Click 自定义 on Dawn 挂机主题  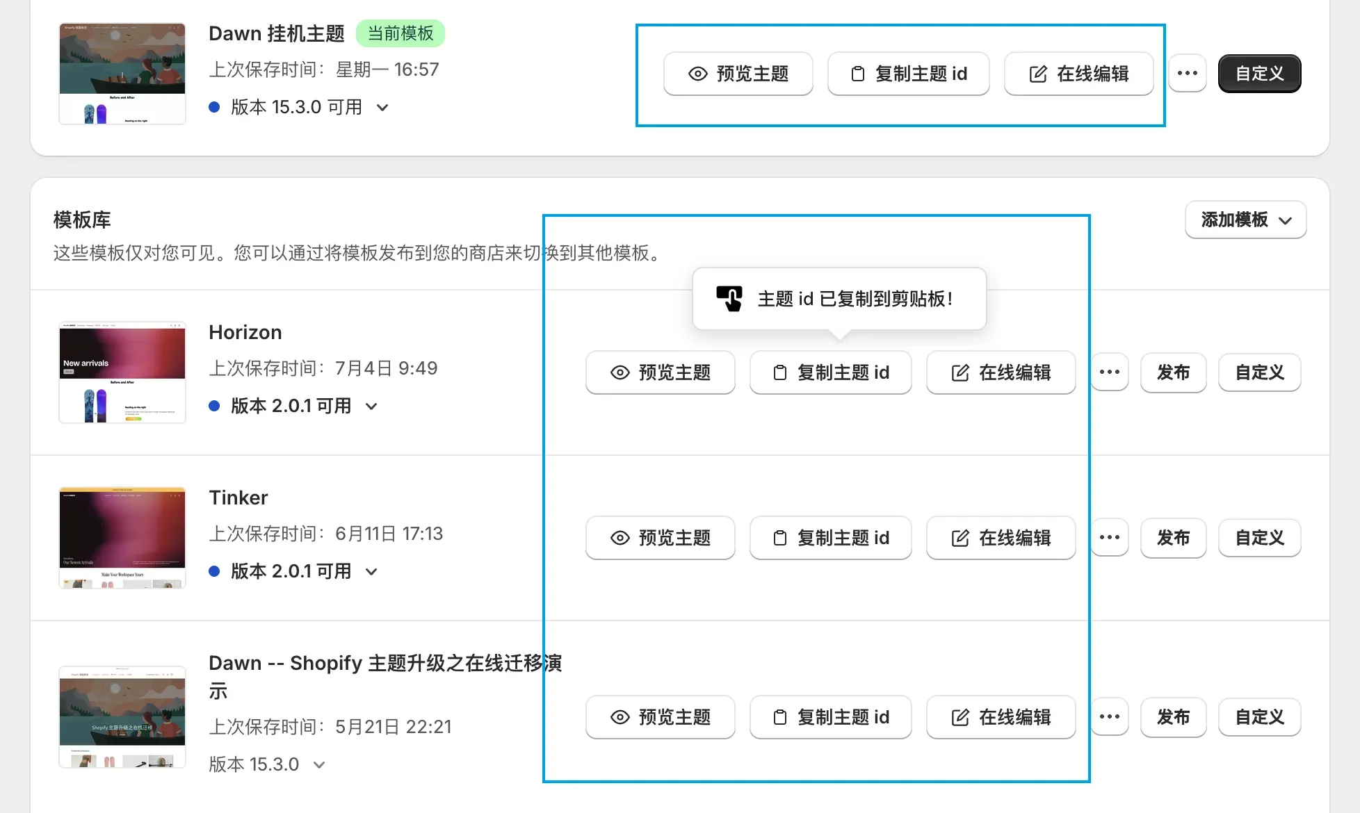[x=1259, y=73]
